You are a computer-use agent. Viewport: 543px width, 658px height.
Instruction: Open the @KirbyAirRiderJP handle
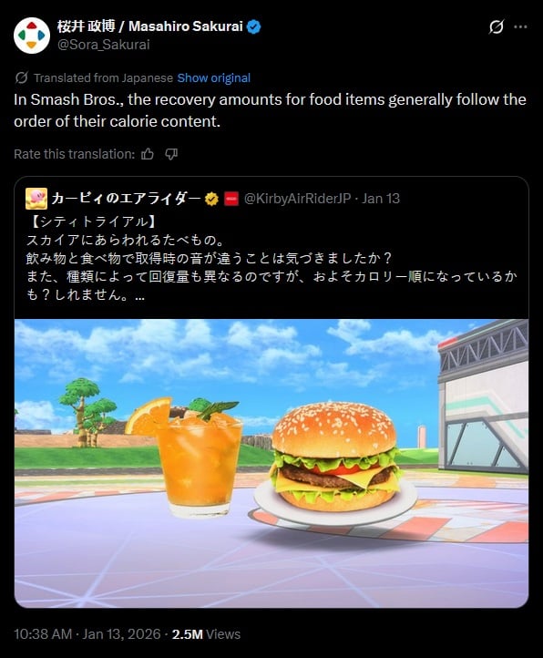297,199
